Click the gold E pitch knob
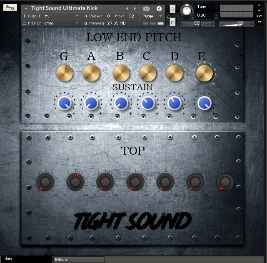This screenshot has width=267, height=263. point(205,73)
